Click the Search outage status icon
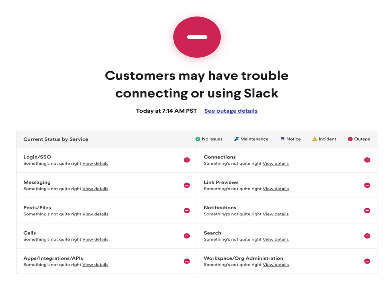Image resolution: width=392 pixels, height=289 pixels. (367, 236)
